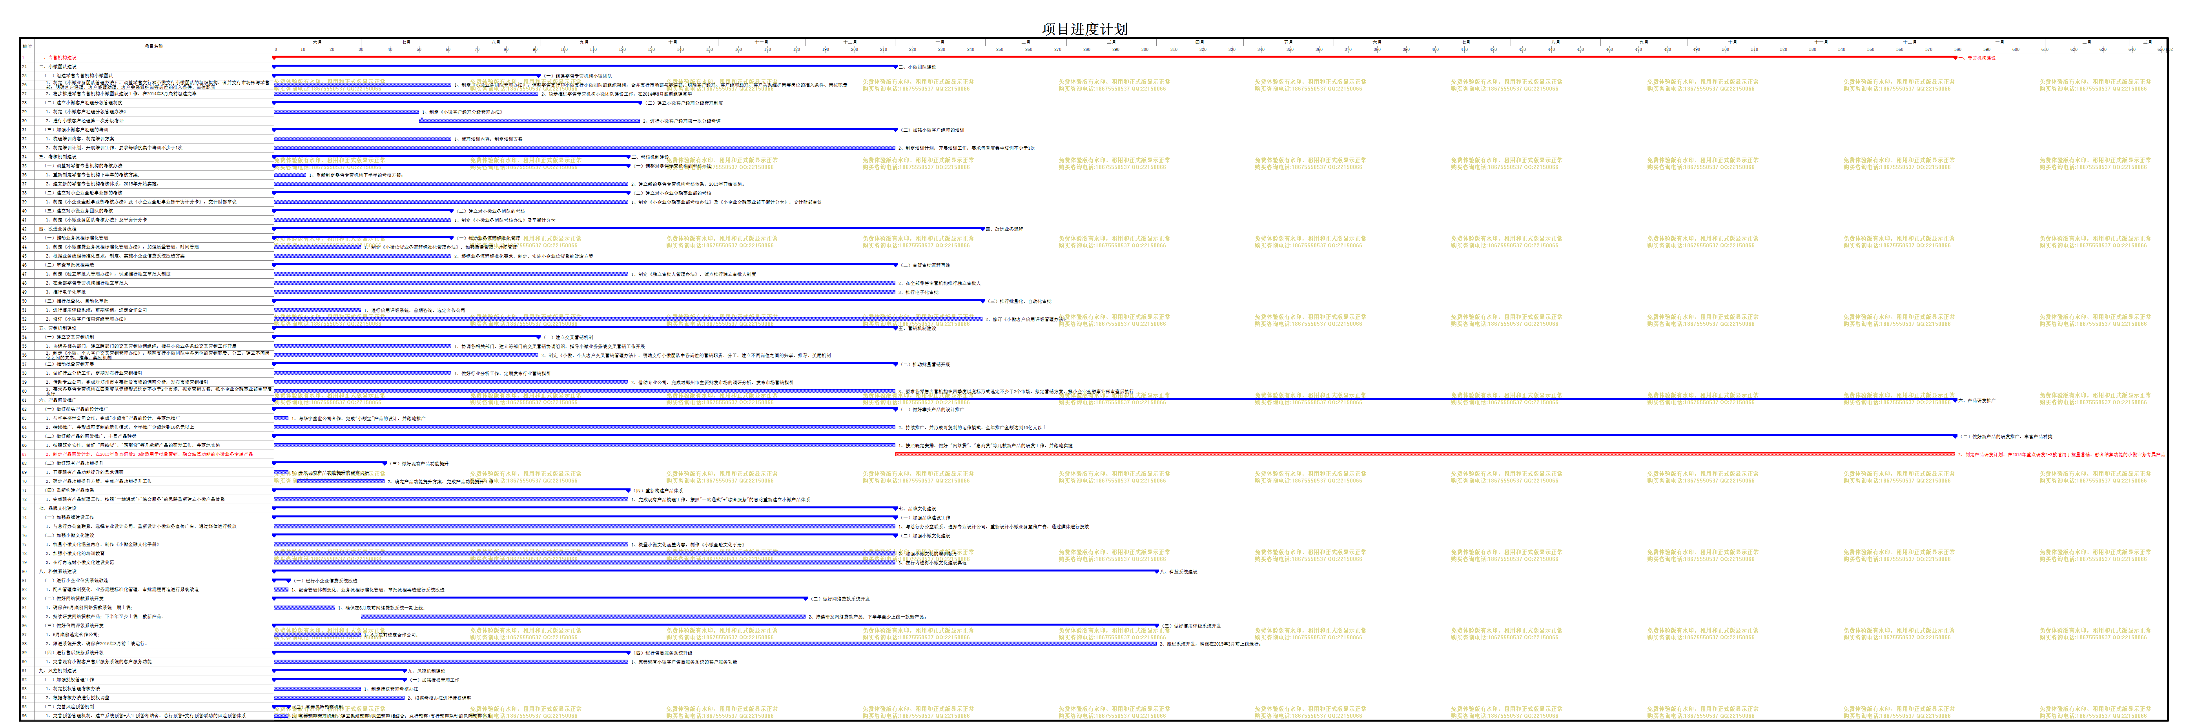Viewport: 2187px width, 722px height.
Task: Click the bar for 制定《小微业务团队考核办法》及平衡计分卡
Action: (363, 220)
